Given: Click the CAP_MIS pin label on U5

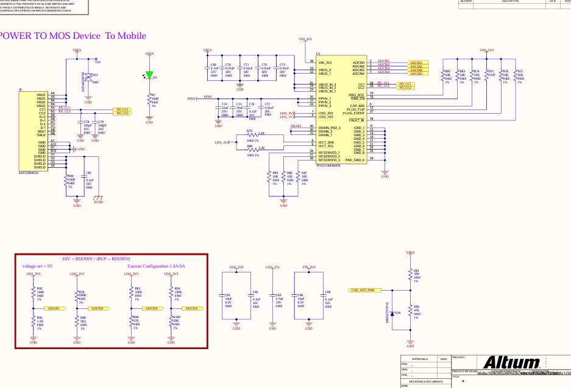Looking at the screenshot, I should click(x=357, y=106).
